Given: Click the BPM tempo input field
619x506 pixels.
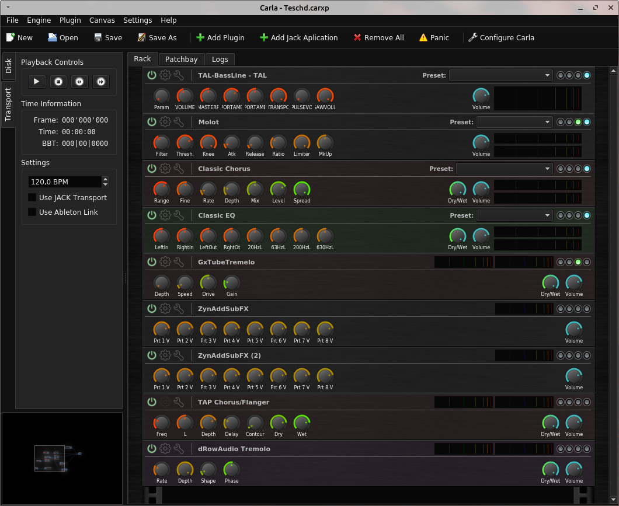Looking at the screenshot, I should click(x=65, y=182).
